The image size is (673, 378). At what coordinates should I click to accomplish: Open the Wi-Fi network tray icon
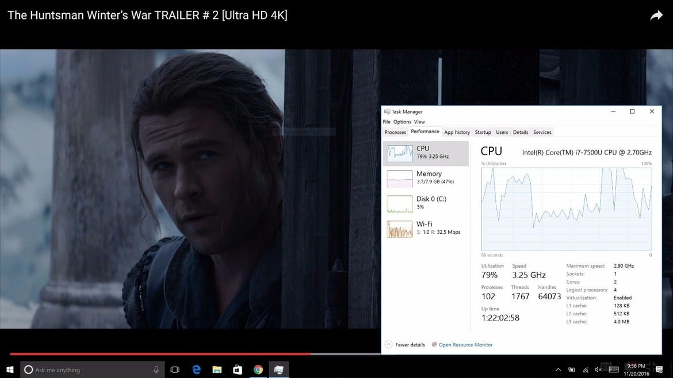(x=586, y=369)
